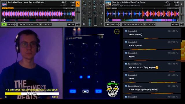Disable SYNC on Deck A
Image resolution: width=185 pixels, height=104 pixels.
(x=5, y=8)
